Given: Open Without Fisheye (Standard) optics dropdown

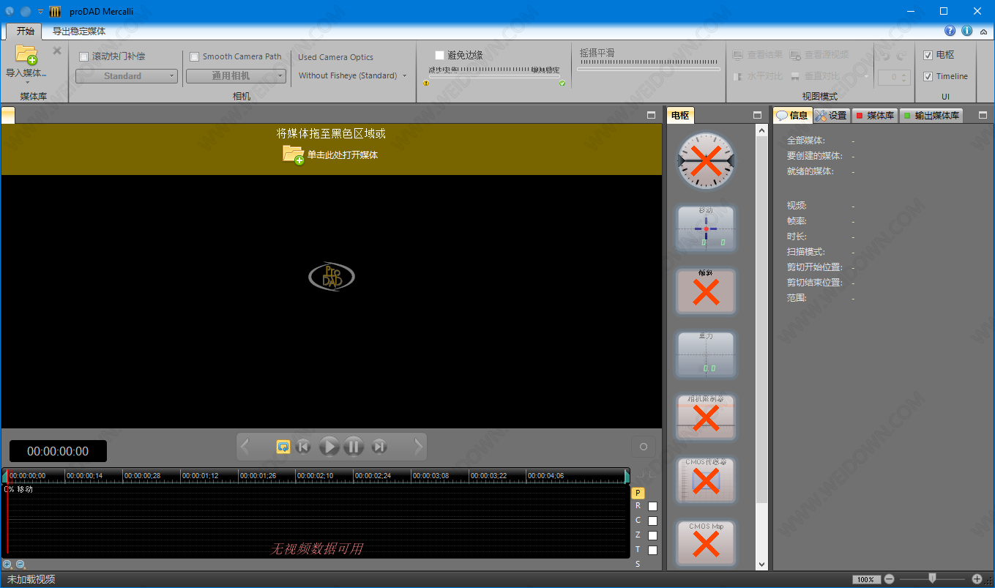Looking at the screenshot, I should [352, 75].
